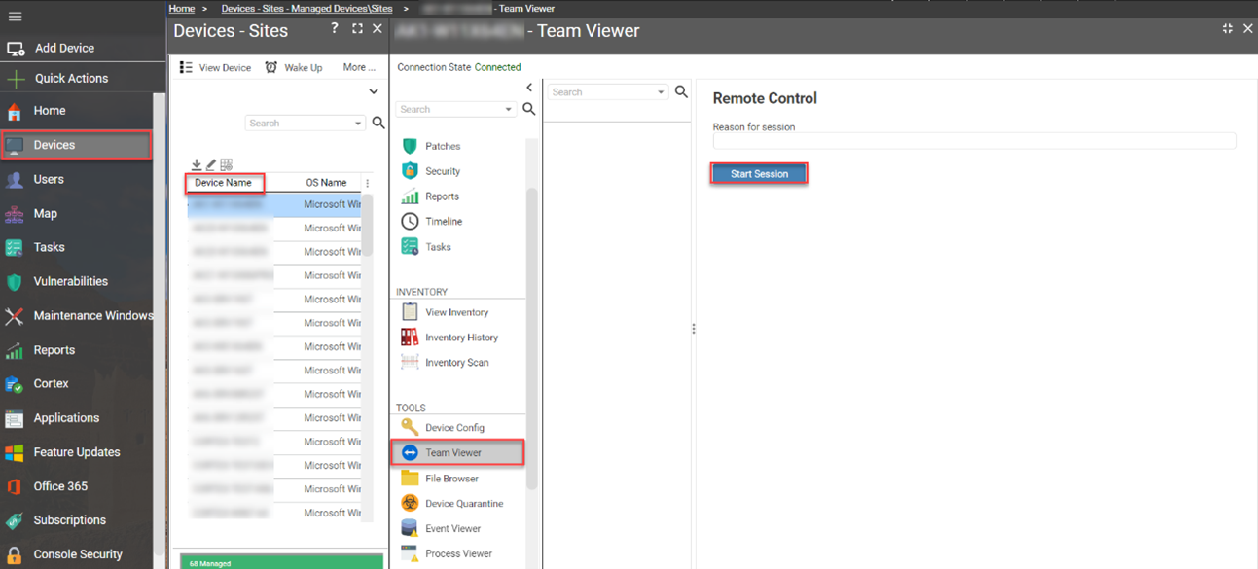Expand the chevron below the Devices toolbar
The width and height of the screenshot is (1258, 569).
(x=374, y=91)
